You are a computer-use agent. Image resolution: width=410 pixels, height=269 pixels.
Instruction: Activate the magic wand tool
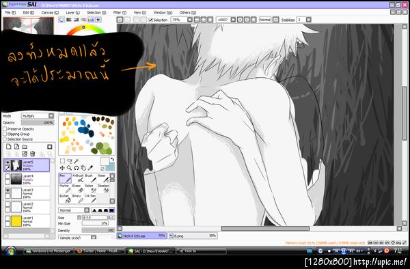77,161
